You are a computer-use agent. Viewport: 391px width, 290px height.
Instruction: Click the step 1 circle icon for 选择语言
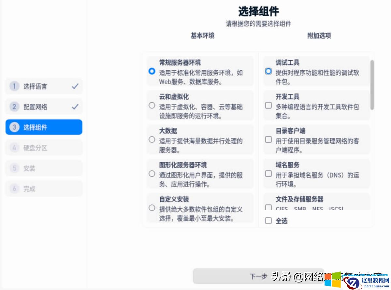click(14, 86)
